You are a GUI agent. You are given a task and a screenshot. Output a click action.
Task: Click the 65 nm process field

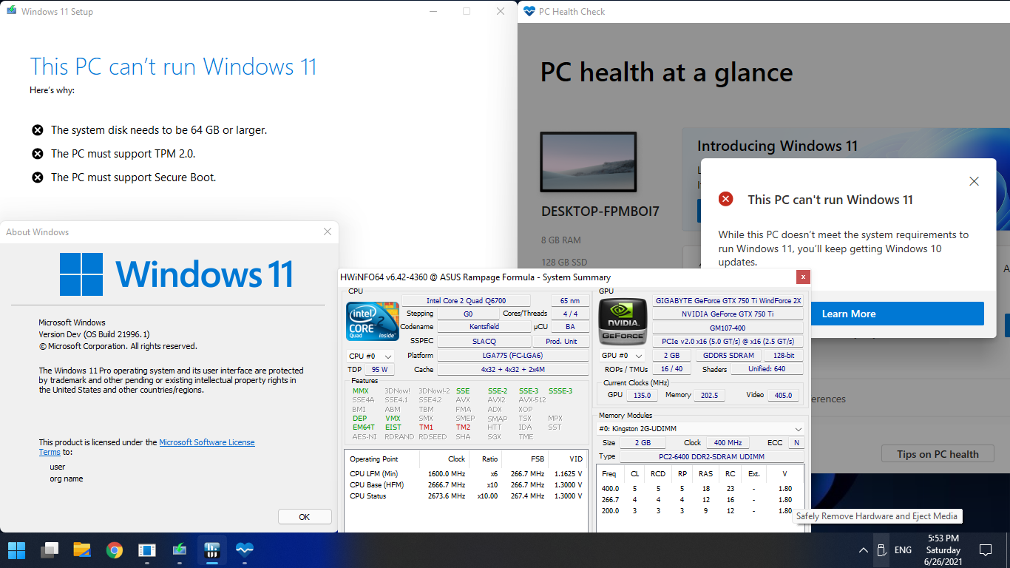(x=570, y=301)
